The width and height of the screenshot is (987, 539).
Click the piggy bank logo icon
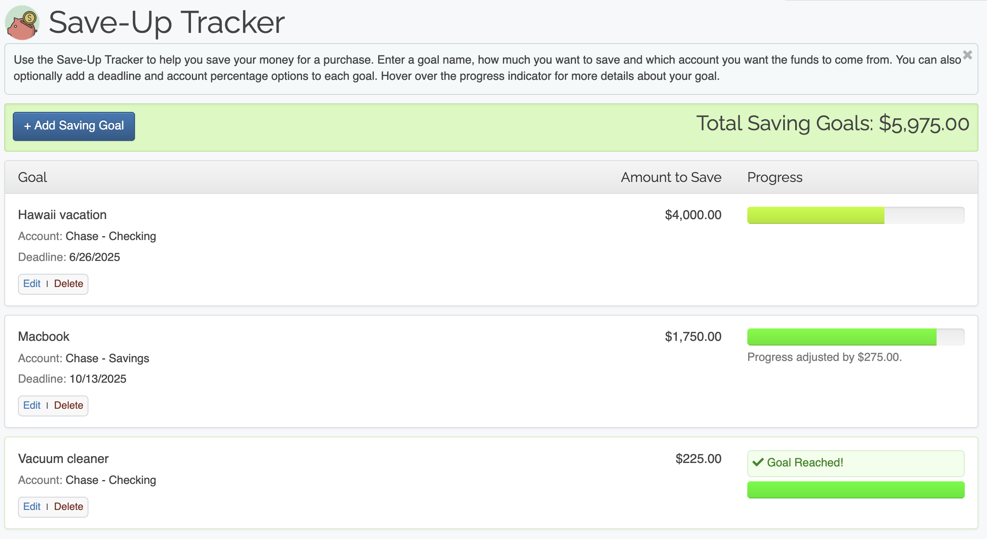tap(22, 23)
